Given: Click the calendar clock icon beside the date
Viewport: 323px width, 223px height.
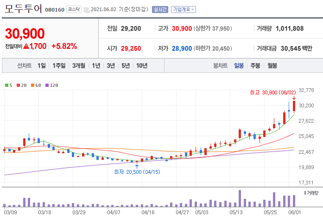Looking at the screenshot, I should pos(86,10).
